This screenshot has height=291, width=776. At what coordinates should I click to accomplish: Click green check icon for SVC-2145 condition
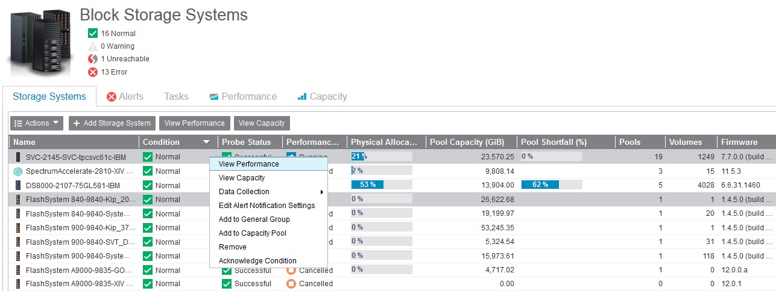(148, 157)
